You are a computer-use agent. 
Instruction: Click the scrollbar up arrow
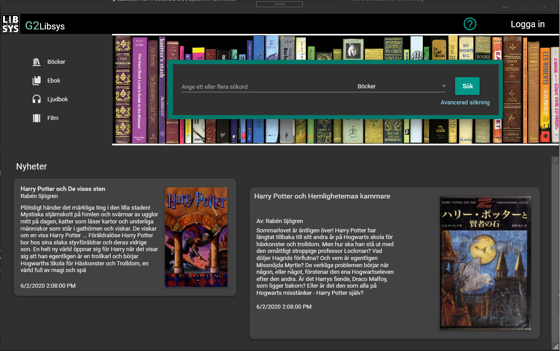(555, 160)
